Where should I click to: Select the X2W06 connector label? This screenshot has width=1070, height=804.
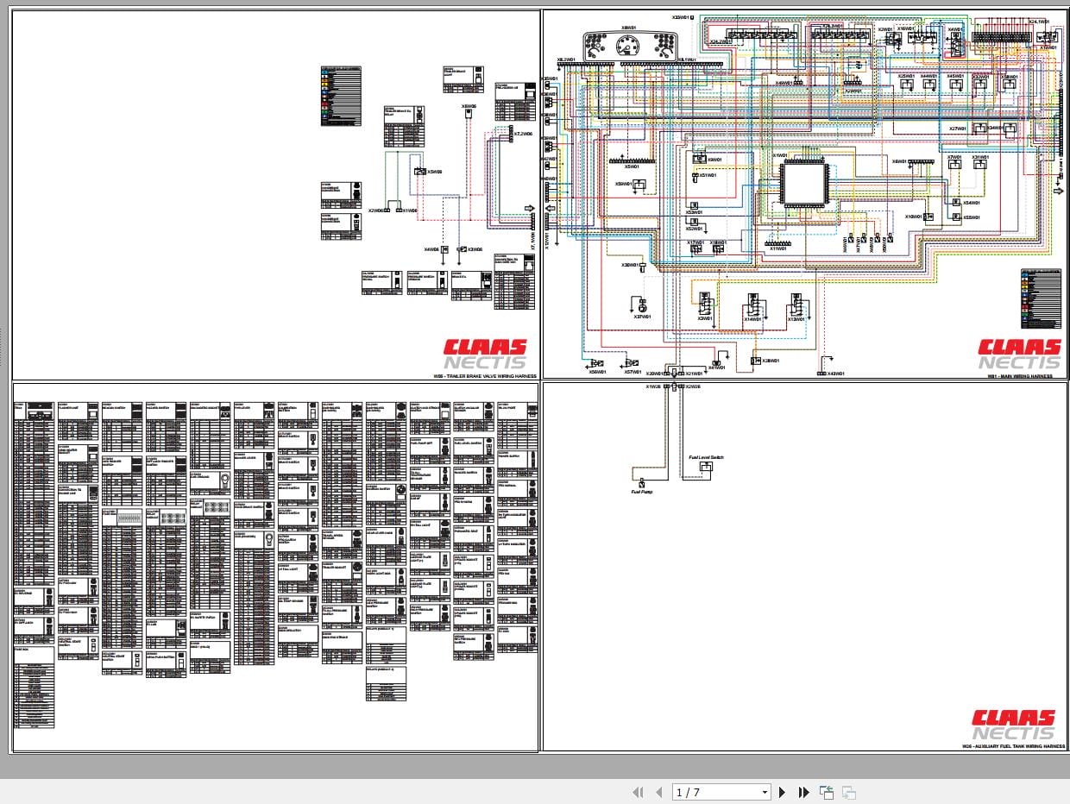[x=376, y=210]
